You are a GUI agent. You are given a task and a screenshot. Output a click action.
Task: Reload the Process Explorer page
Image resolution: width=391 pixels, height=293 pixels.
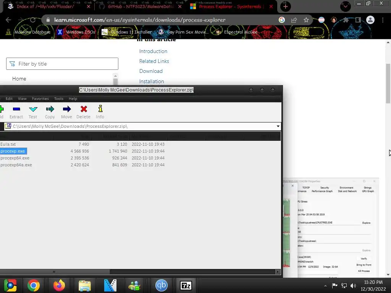33,20
